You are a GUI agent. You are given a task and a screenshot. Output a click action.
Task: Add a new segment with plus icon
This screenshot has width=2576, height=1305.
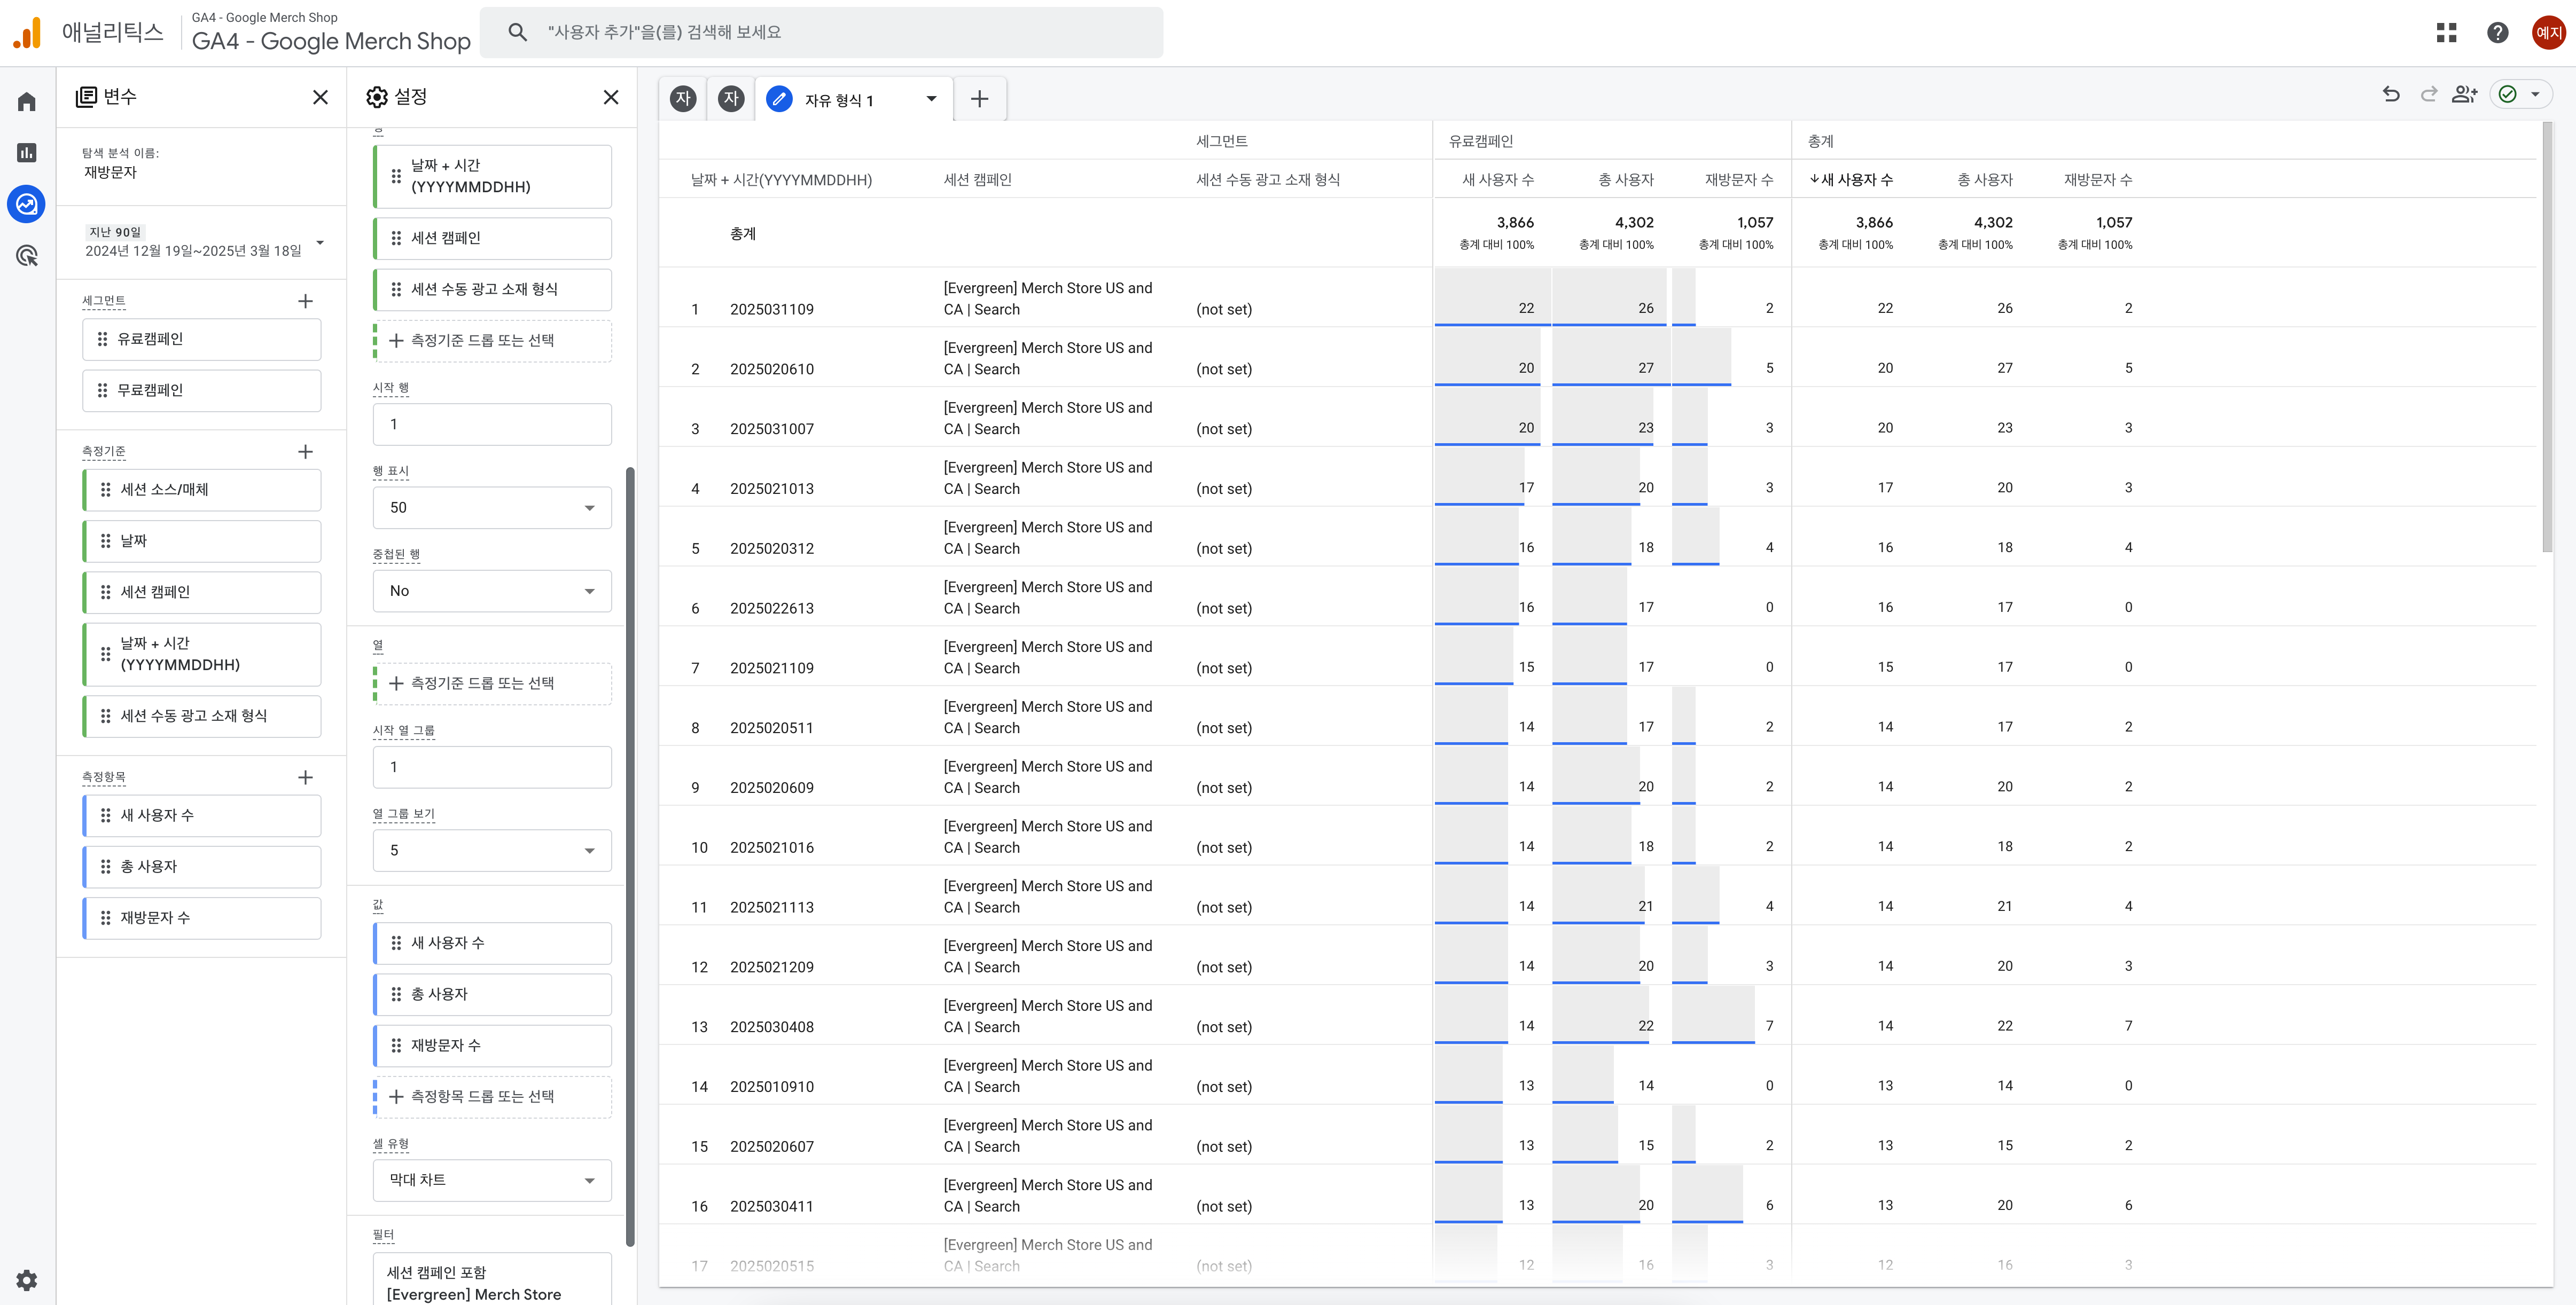[x=306, y=301]
